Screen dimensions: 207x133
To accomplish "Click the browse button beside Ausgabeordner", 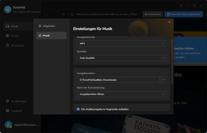I will pyautogui.click(x=163, y=80).
